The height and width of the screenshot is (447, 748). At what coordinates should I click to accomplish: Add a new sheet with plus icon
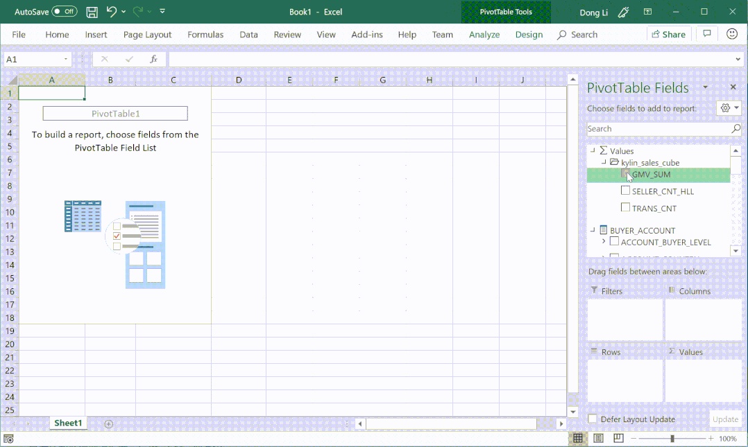tap(109, 423)
